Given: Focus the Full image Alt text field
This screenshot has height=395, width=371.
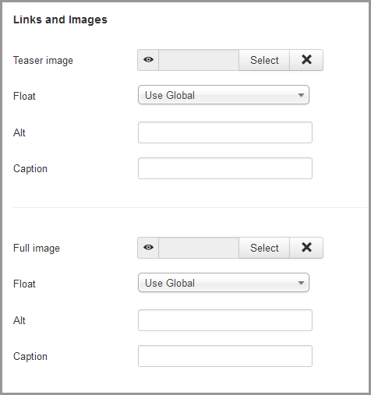Looking at the screenshot, I should click(225, 320).
